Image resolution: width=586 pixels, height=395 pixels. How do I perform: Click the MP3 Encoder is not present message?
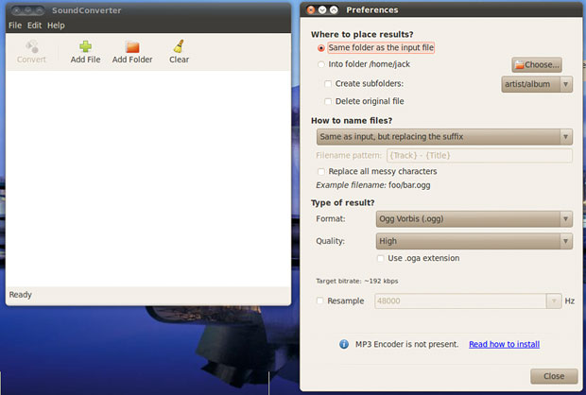pos(406,344)
